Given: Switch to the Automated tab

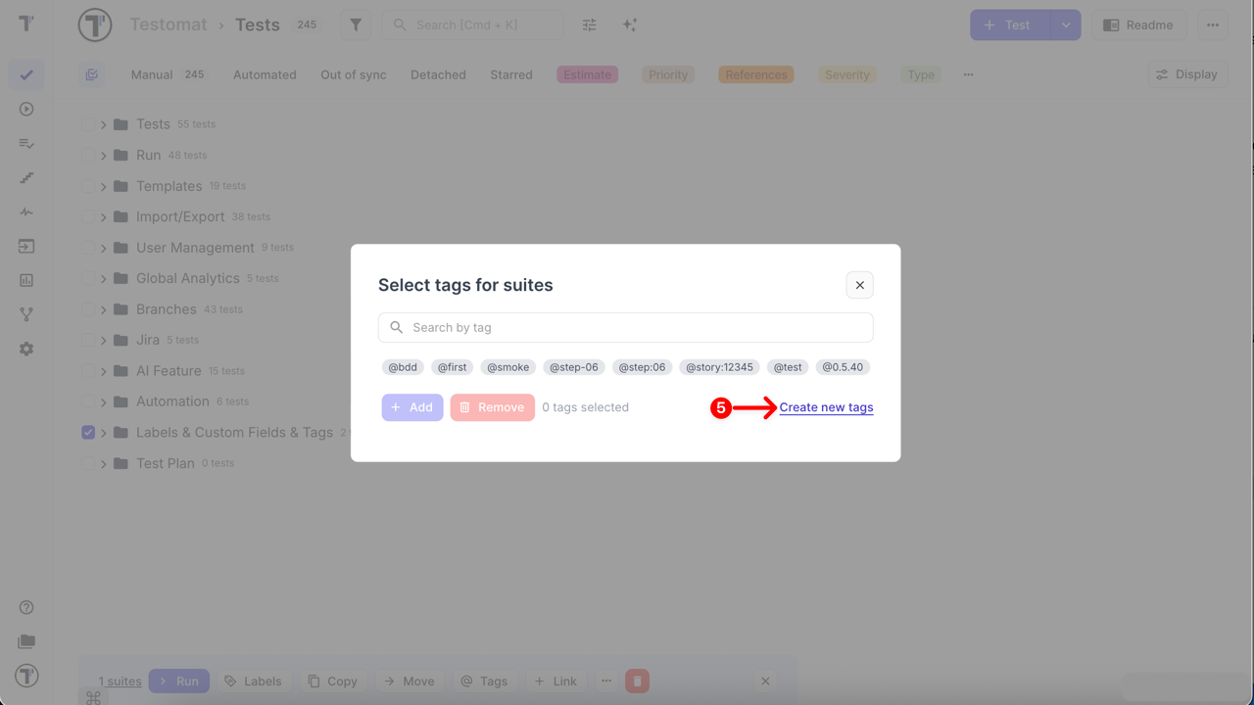Looking at the screenshot, I should click(265, 74).
